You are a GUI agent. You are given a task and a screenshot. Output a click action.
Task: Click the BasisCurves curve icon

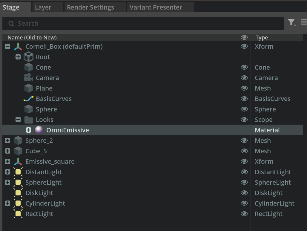click(28, 99)
